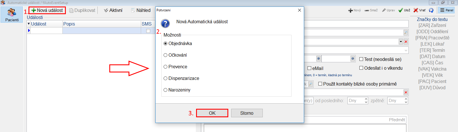Select the Očkování radio option
This screenshot has height=132, width=458.
pos(165,55)
